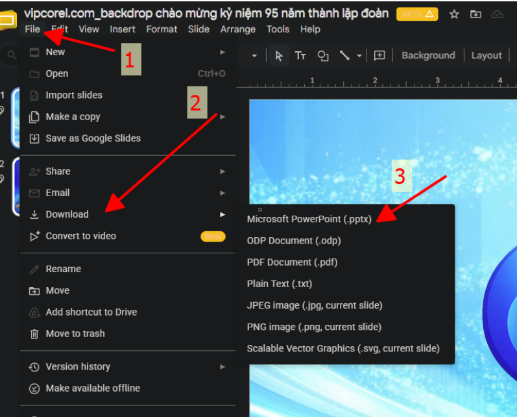Select the Text box tool

tap(300, 55)
